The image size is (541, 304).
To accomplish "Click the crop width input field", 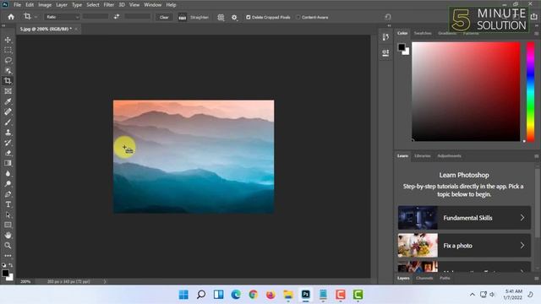I will tap(95, 17).
